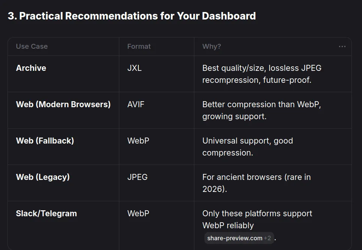Select the 'Why?' column header

(x=212, y=46)
